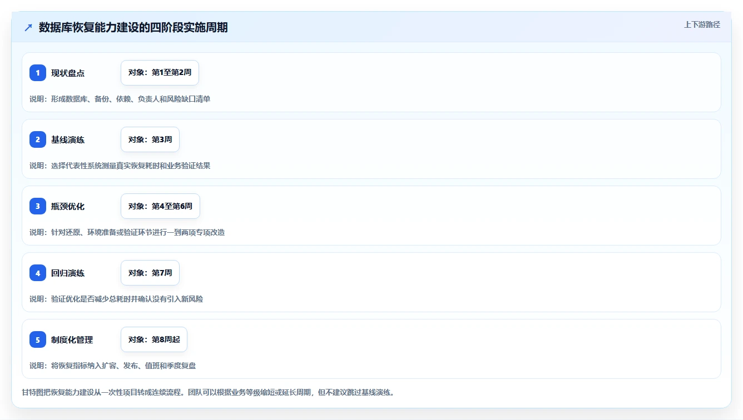Select the 对象：第4至第6周 chip
Image resolution: width=743 pixels, height=420 pixels.
tap(160, 206)
